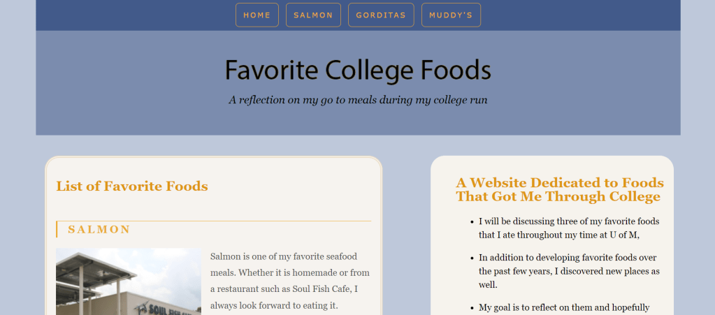715x315 pixels.
Task: Click the bullet dot before 'My goal is'
Action: coord(472,307)
